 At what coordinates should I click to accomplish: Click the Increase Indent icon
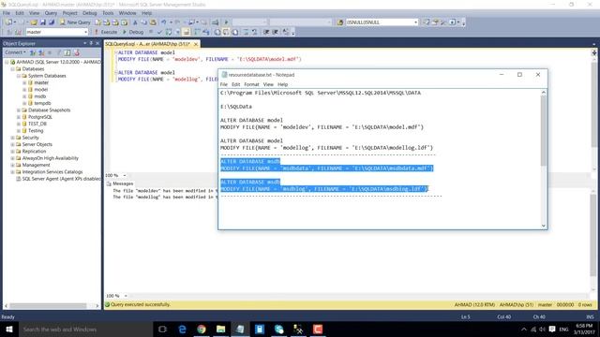point(275,32)
